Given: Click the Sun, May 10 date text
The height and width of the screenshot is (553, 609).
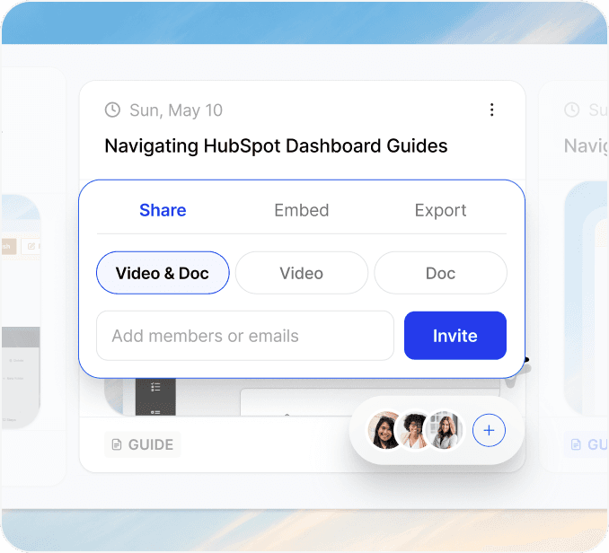Looking at the screenshot, I should tap(176, 110).
